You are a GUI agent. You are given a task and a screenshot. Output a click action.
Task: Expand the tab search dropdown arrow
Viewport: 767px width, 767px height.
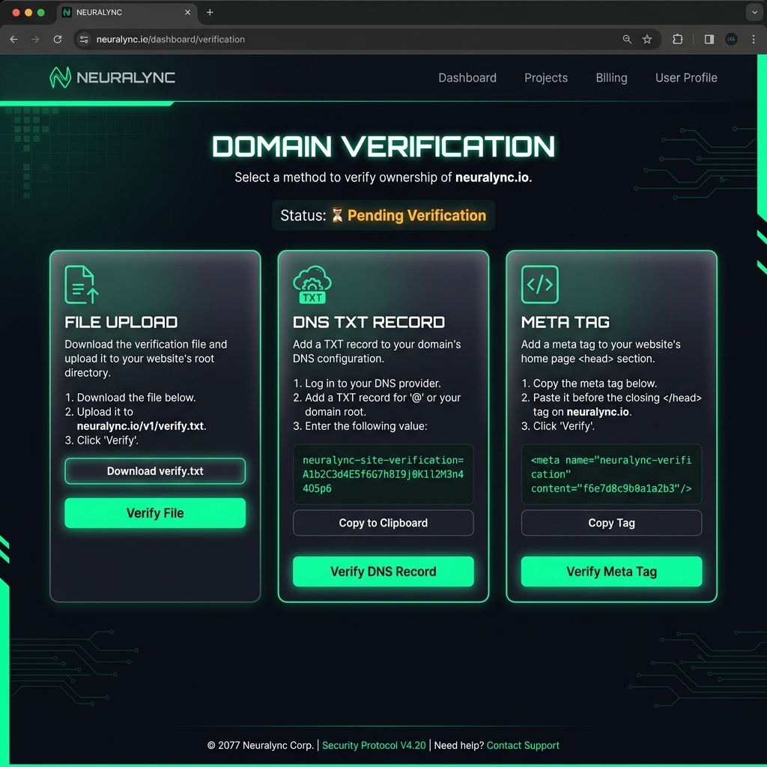tap(754, 13)
